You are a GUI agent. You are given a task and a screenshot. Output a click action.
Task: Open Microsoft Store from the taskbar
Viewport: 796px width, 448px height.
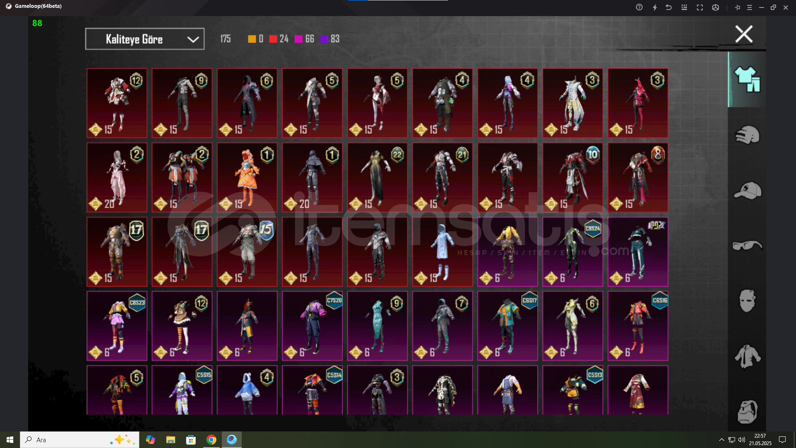(x=191, y=440)
